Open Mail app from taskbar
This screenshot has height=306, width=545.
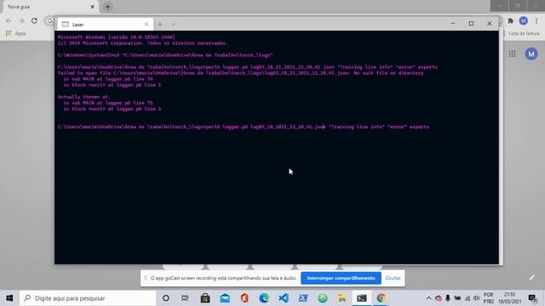pos(225,298)
